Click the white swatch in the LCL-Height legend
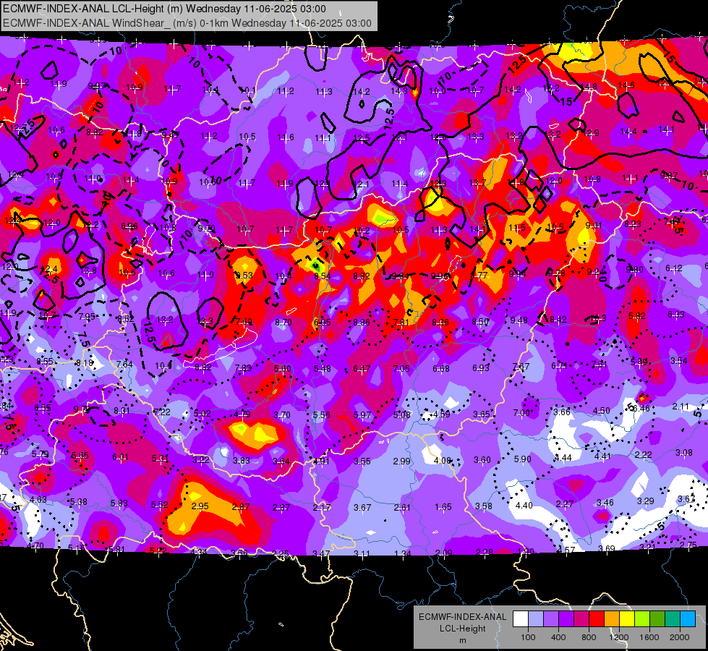The image size is (708, 651). pos(521,619)
